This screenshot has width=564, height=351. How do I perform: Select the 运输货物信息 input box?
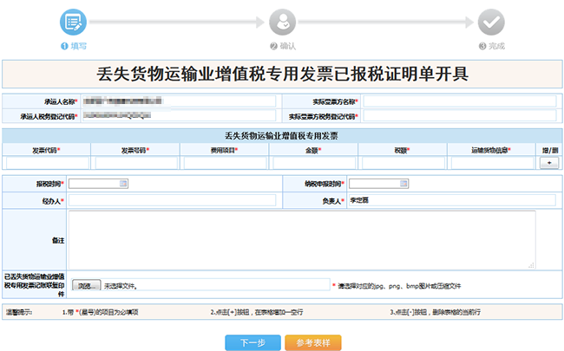(x=491, y=163)
